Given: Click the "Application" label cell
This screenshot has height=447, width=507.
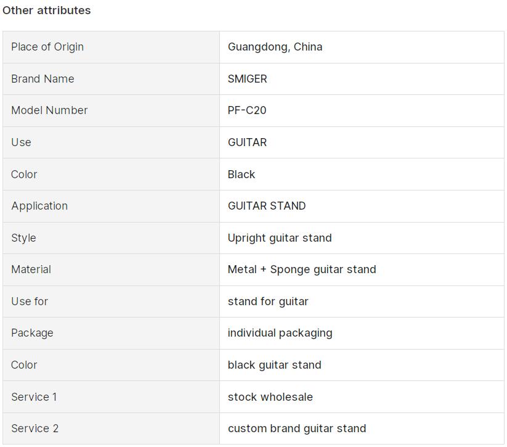Looking at the screenshot, I should [39, 206].
